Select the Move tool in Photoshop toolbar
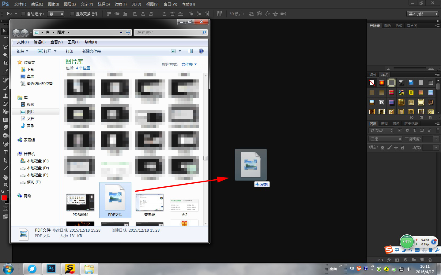This screenshot has height=275, width=441. 6,31
